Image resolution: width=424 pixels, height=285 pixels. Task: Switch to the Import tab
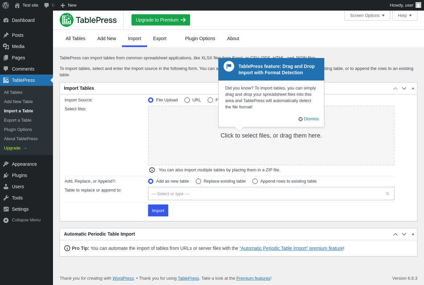click(x=134, y=38)
